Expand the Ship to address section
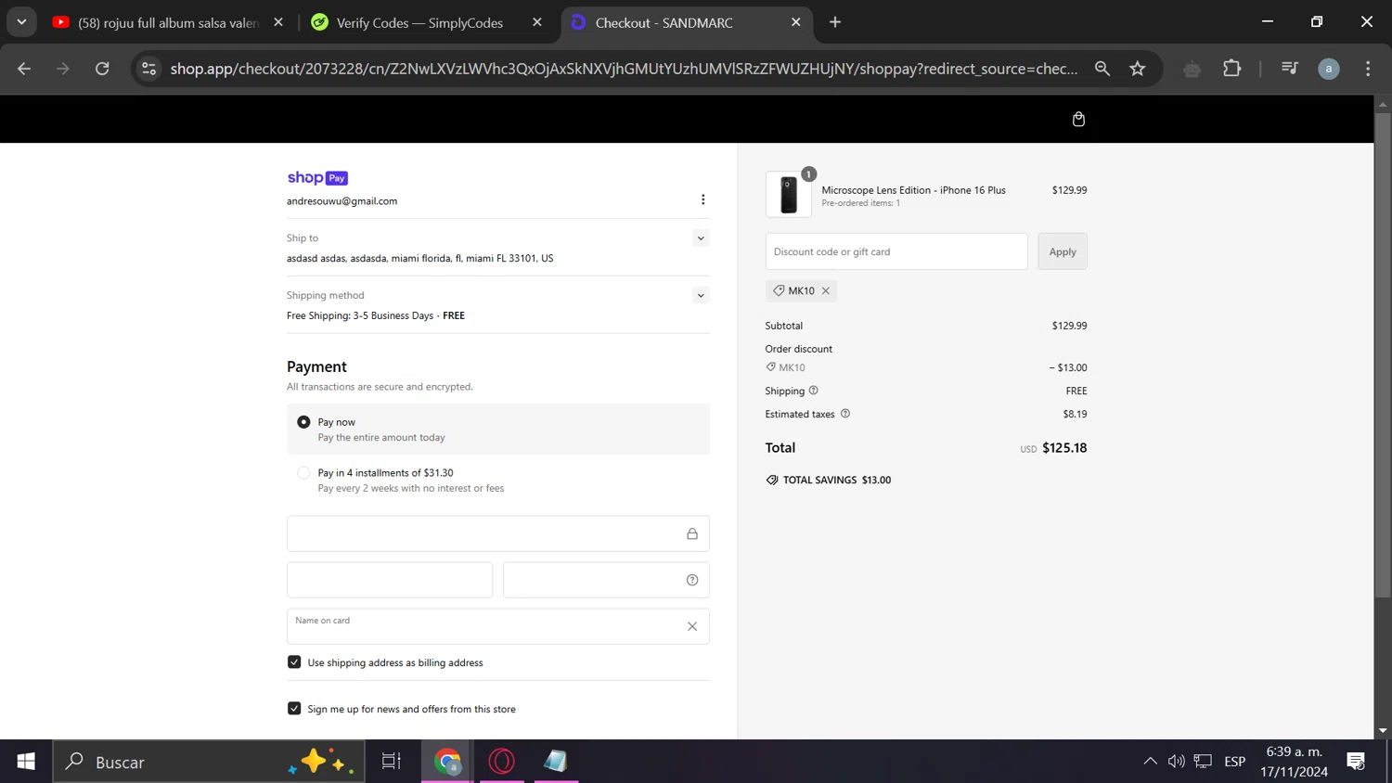1392x783 pixels. [701, 238]
